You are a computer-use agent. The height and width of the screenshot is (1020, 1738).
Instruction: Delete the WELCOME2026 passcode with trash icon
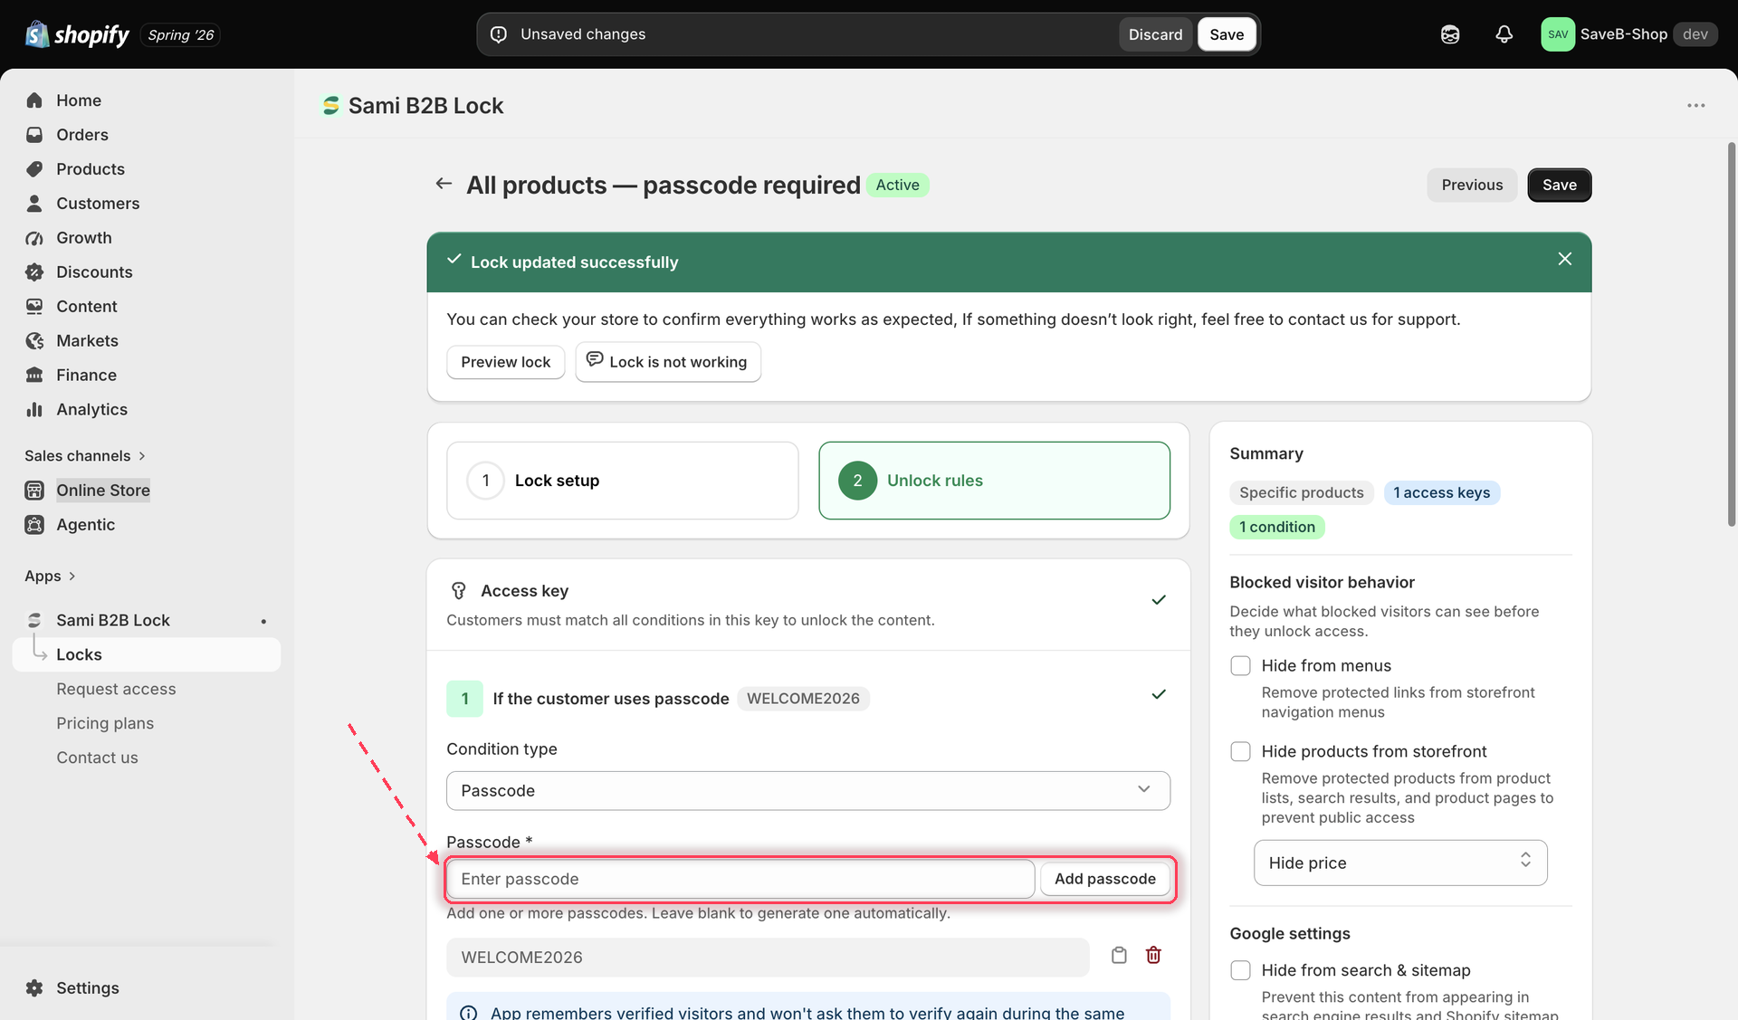[1153, 956]
